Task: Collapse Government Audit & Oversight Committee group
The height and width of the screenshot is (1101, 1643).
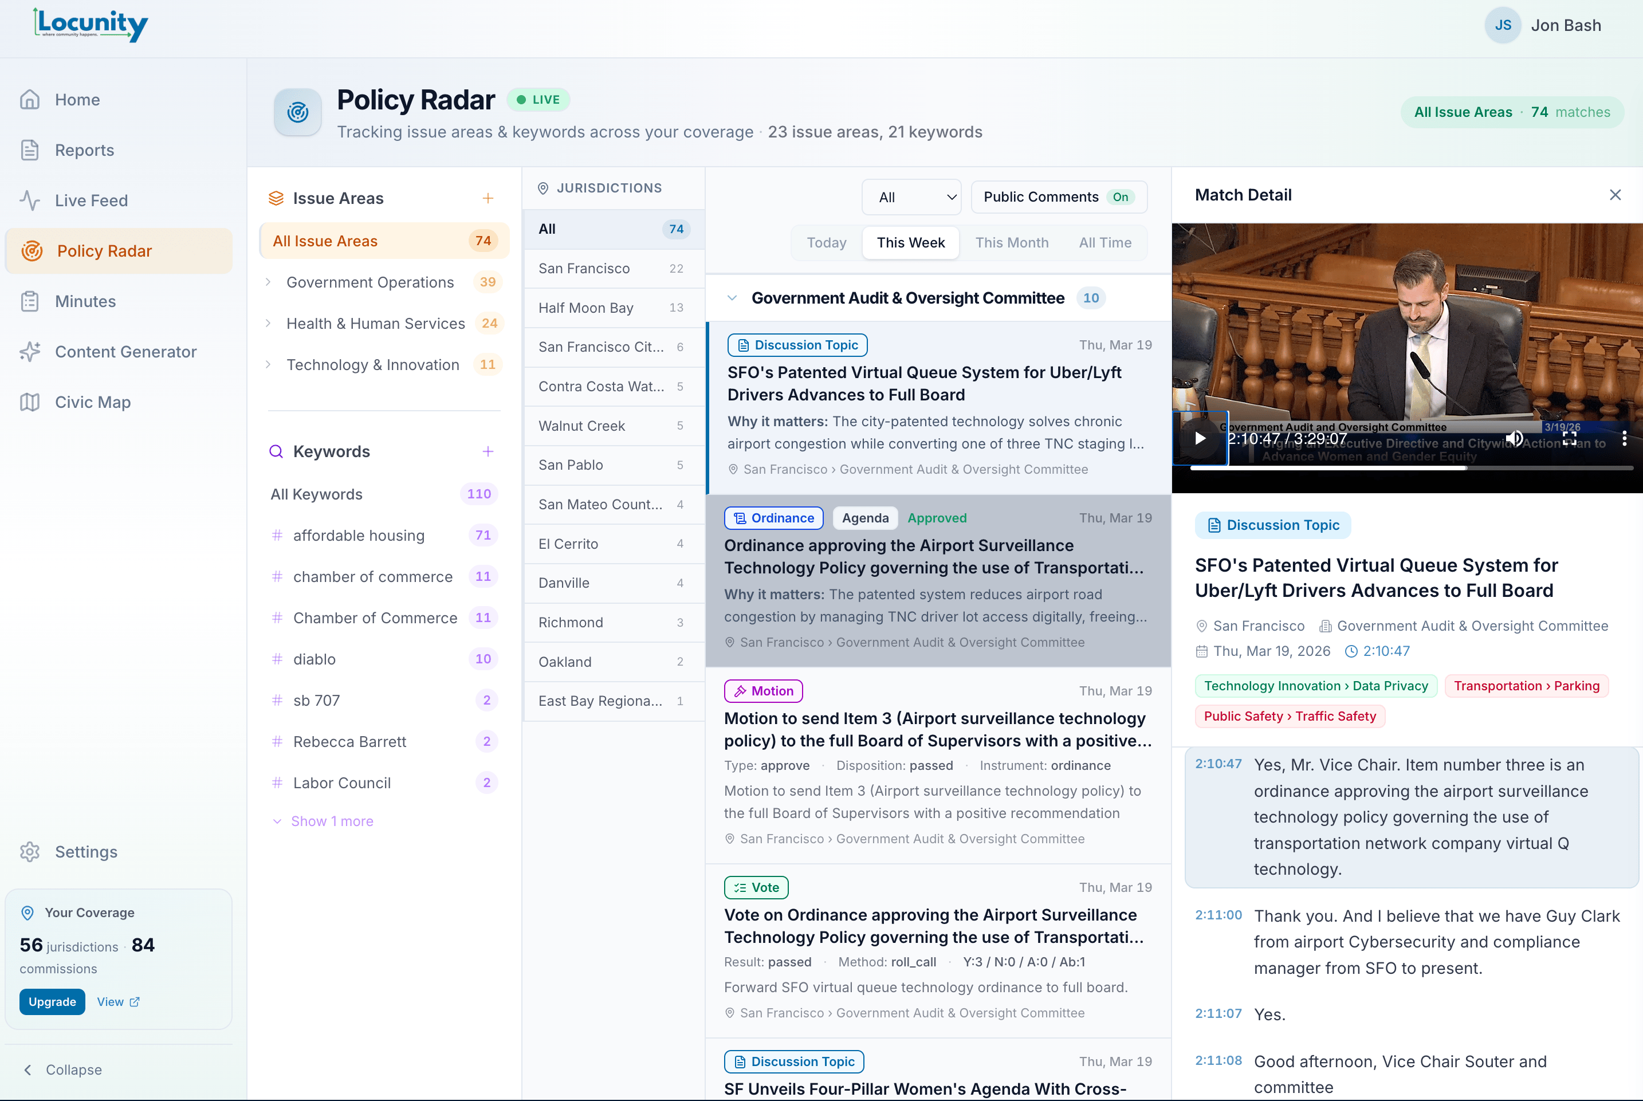Action: coord(732,298)
